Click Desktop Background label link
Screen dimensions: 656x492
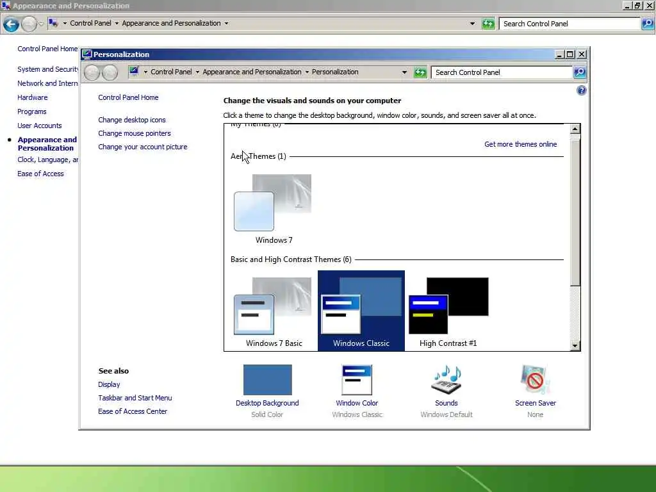pyautogui.click(x=267, y=403)
